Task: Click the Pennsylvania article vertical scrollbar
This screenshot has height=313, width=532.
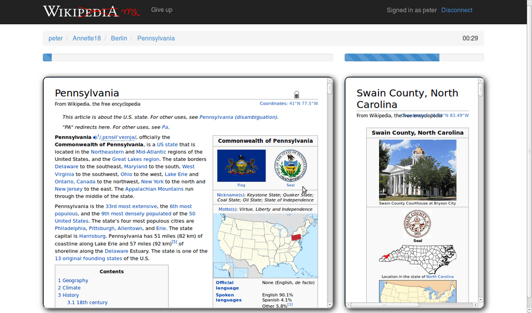Action: point(329,193)
